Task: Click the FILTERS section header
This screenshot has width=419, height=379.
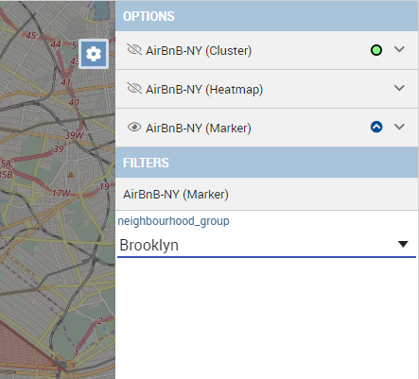Action: point(267,163)
